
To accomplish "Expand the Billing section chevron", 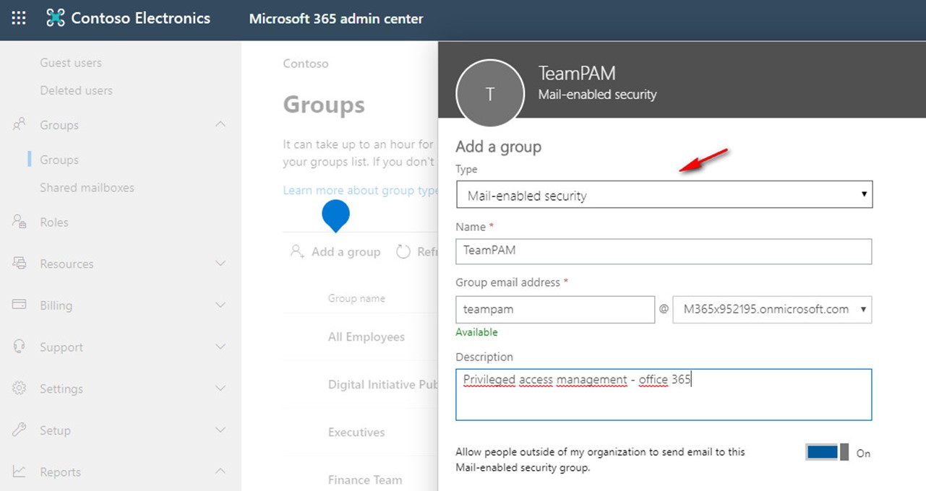I will [221, 305].
